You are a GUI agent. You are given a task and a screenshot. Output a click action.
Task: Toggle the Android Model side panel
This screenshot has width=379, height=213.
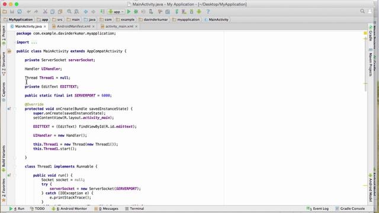[371, 188]
